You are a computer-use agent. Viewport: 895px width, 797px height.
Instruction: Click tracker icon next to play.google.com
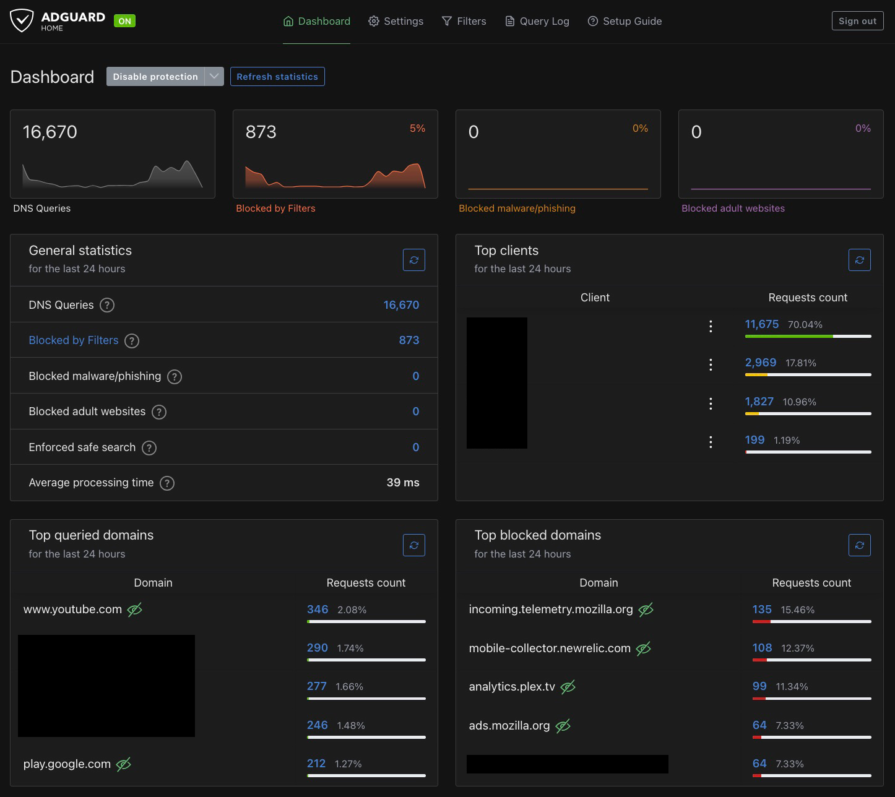coord(124,764)
